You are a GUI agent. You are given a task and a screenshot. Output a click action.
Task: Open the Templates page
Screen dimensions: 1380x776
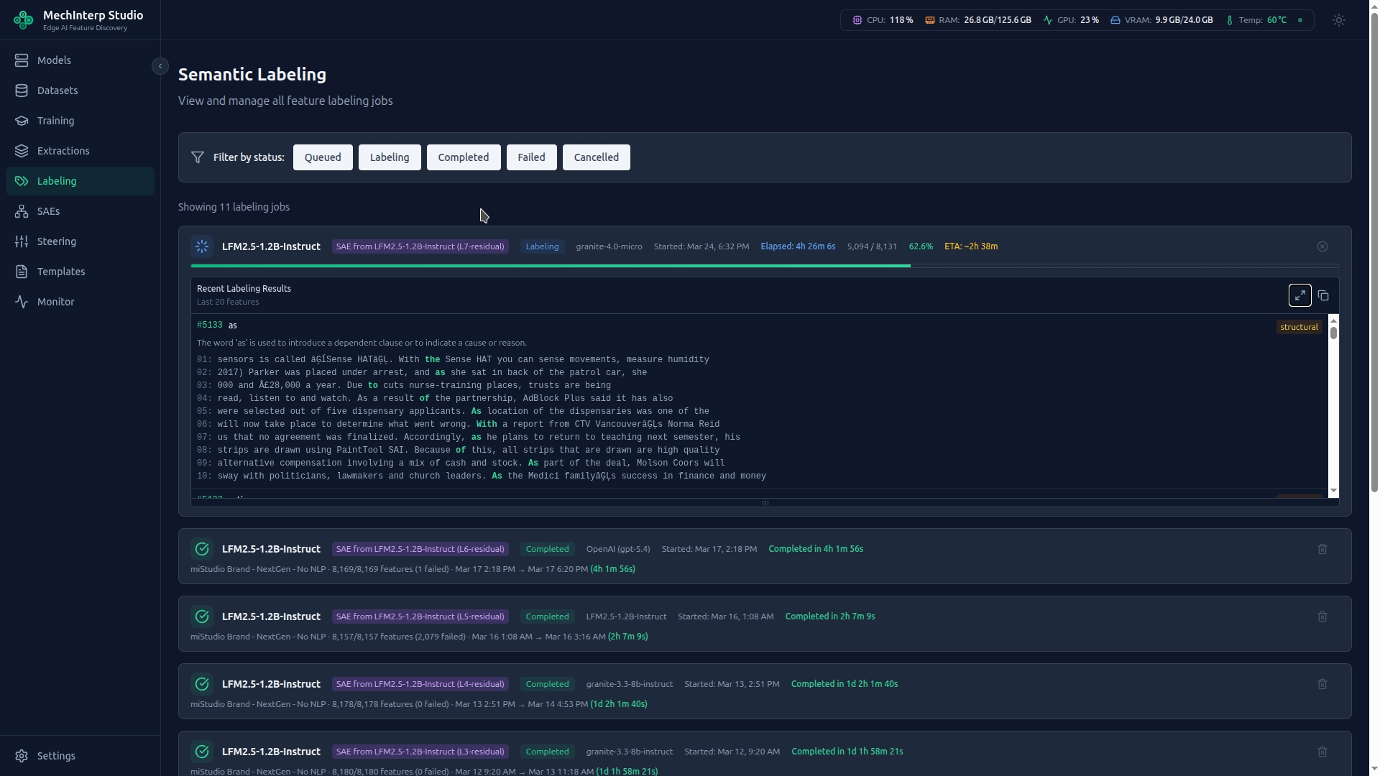click(x=80, y=272)
